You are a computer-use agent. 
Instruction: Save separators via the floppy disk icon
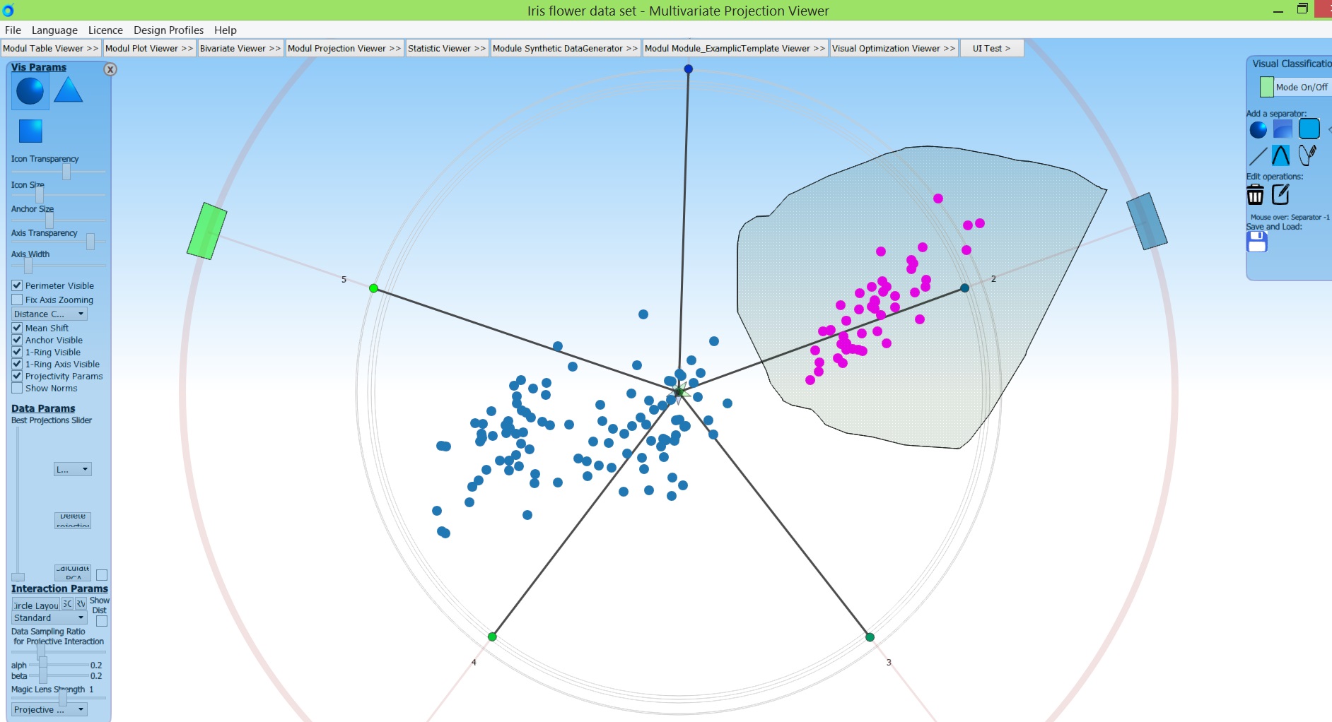1256,242
